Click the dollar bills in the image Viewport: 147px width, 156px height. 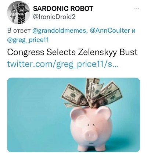92,93
